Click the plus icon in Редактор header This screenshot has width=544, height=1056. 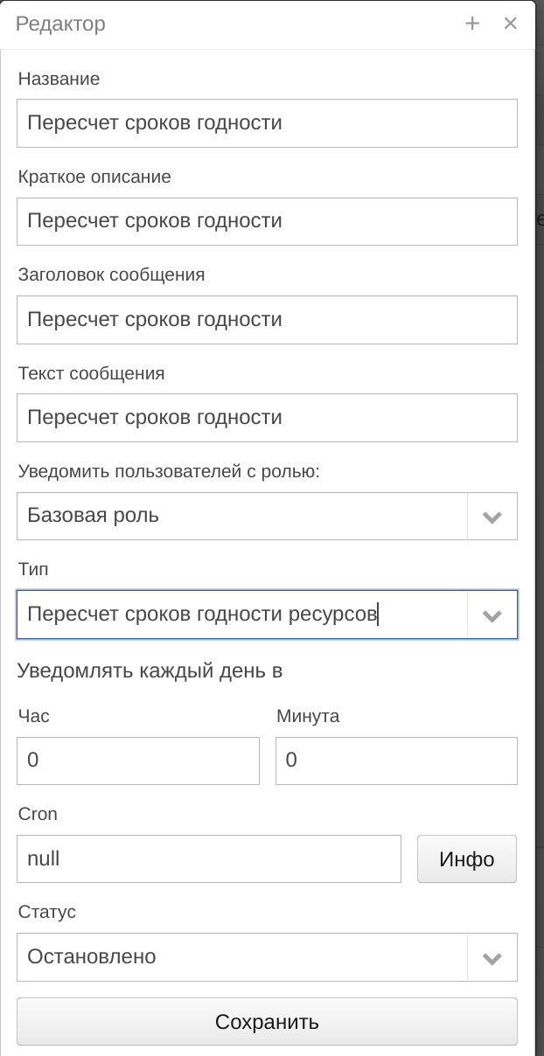[x=472, y=24]
